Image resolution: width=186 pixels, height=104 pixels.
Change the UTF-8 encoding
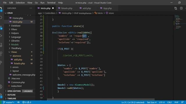tap(162, 102)
